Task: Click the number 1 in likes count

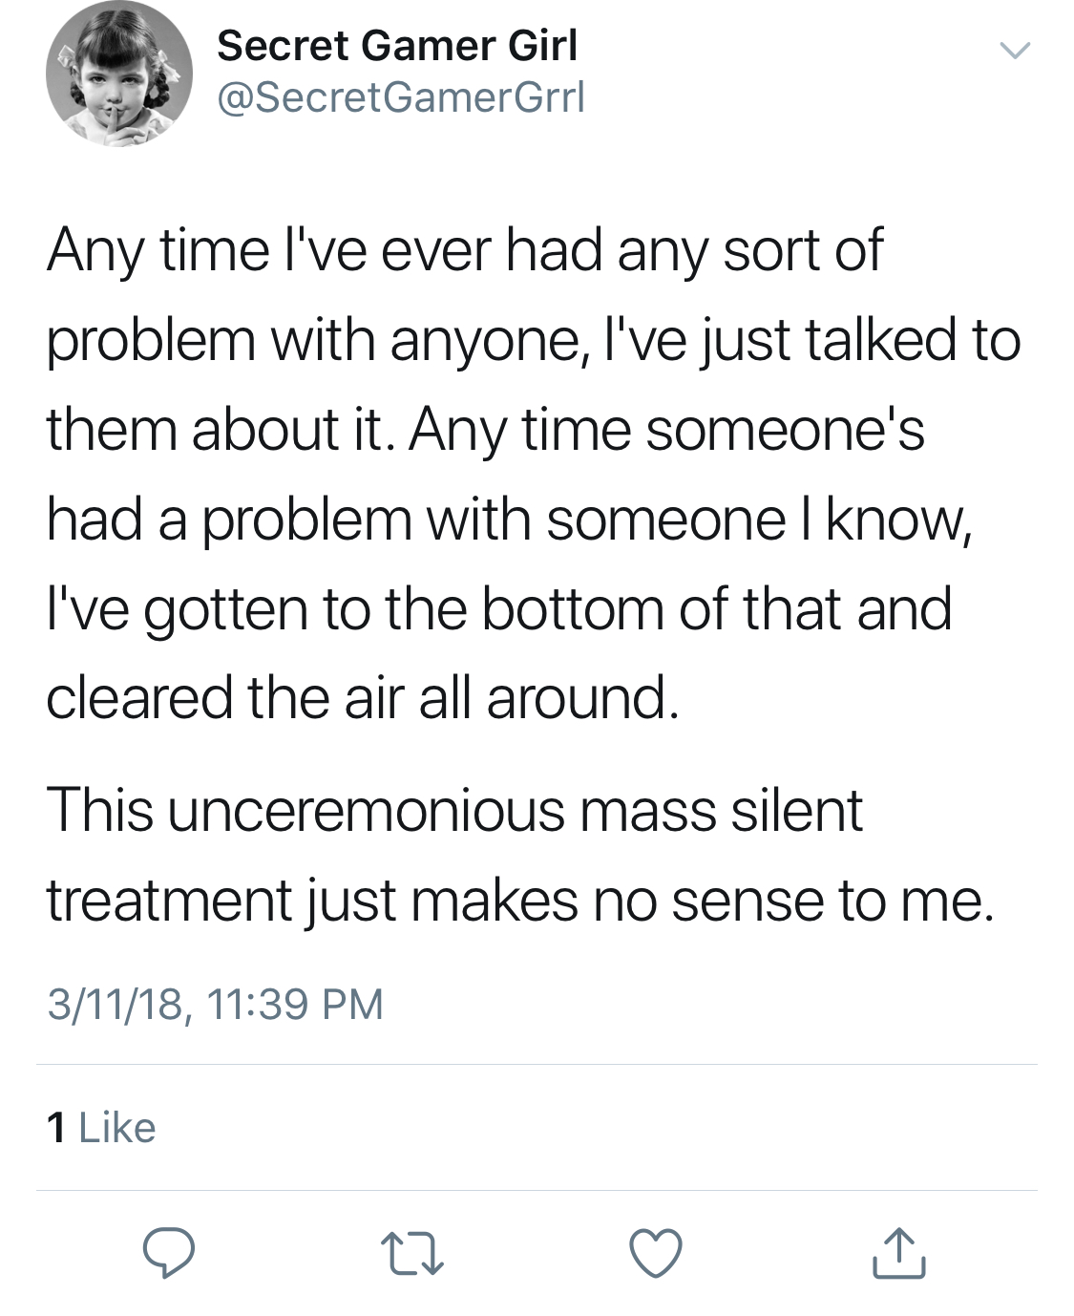Action: click(x=56, y=1128)
